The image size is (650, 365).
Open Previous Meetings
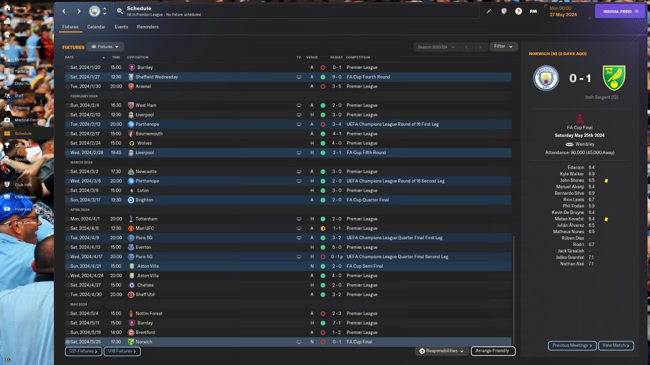click(x=572, y=345)
